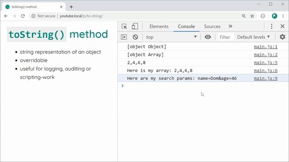
Task: Open the Default levels dropdown
Action: click(x=253, y=37)
